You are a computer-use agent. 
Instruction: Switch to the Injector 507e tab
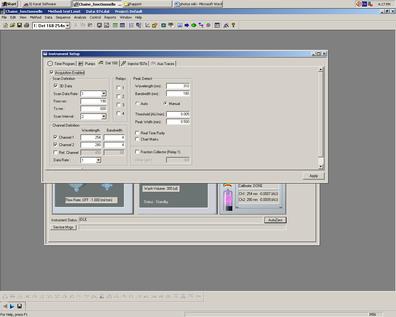[x=134, y=63]
